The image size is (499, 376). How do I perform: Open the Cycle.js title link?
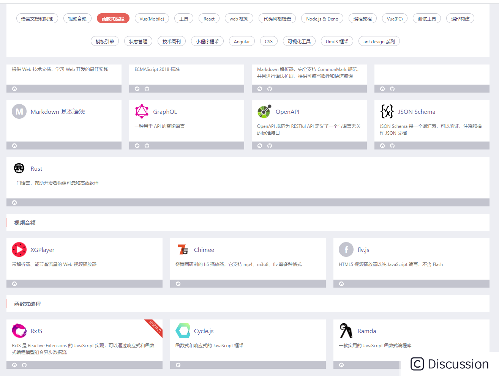[x=204, y=331]
